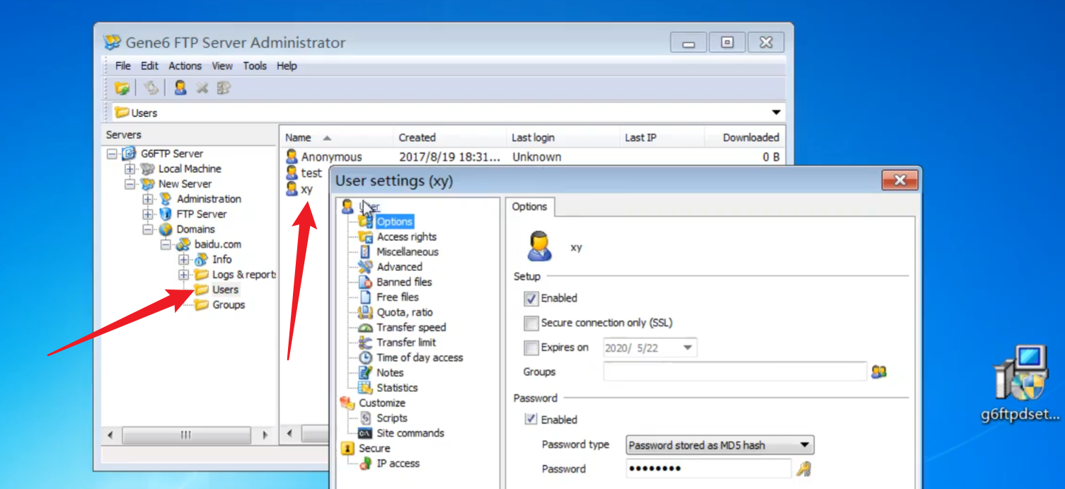
Task: Click the key icon next to Password field
Action: 803,468
